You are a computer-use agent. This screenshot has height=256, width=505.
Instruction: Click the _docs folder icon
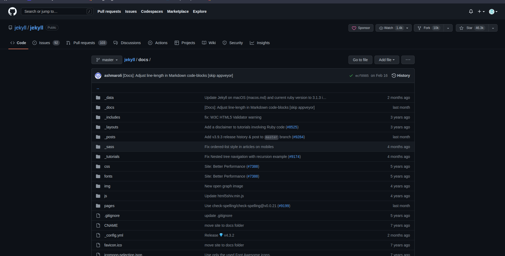98,107
